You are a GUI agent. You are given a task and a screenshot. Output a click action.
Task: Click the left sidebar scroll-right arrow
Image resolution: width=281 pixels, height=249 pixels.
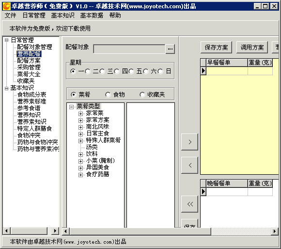pos(55,231)
